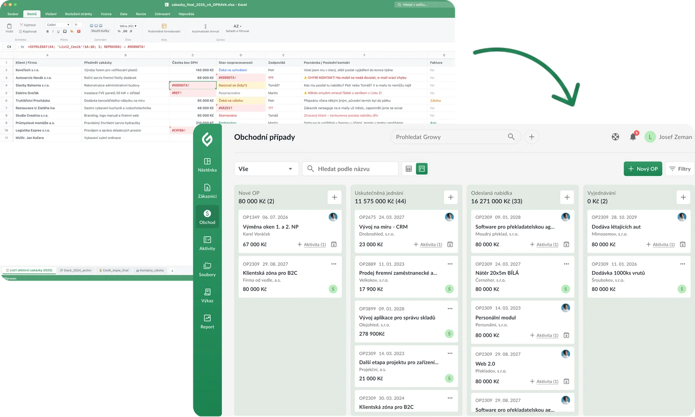Open the Filtry button
The height and width of the screenshot is (417, 695).
[x=680, y=169]
